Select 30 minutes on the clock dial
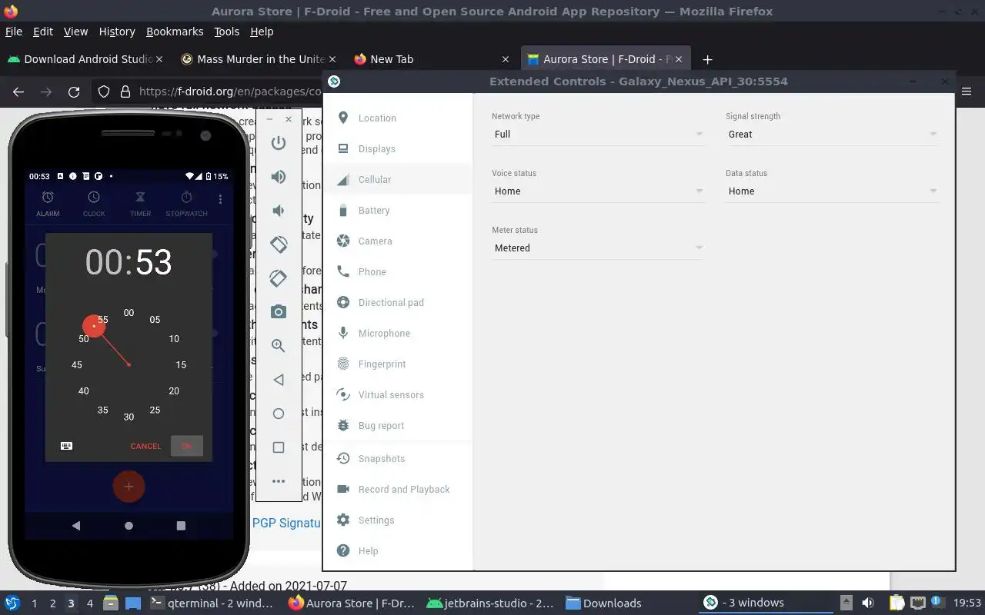The width and height of the screenshot is (985, 615). pyautogui.click(x=129, y=417)
